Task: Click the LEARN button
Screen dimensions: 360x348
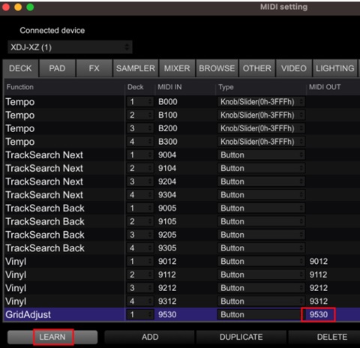Action: click(52, 337)
